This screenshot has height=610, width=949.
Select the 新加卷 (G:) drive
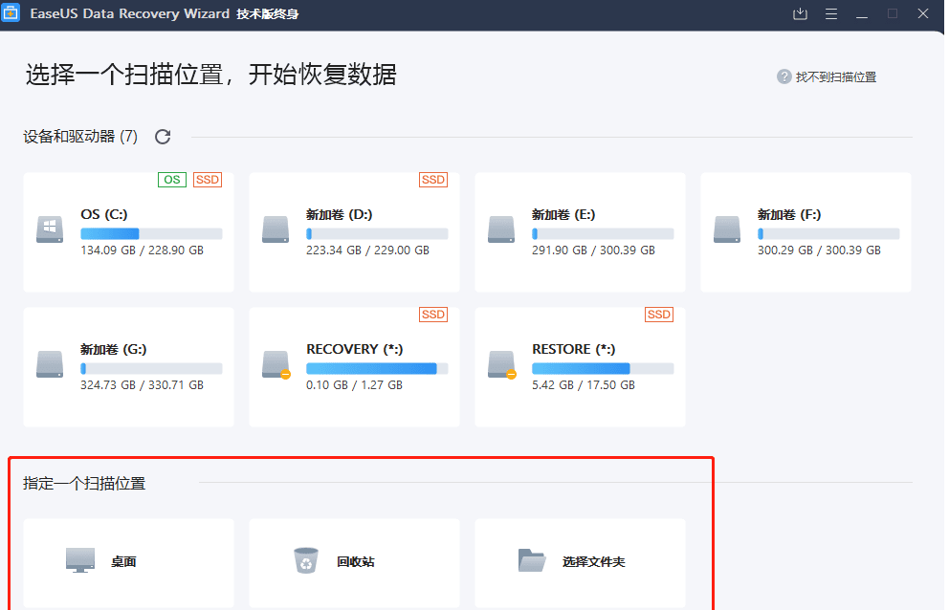tap(128, 366)
